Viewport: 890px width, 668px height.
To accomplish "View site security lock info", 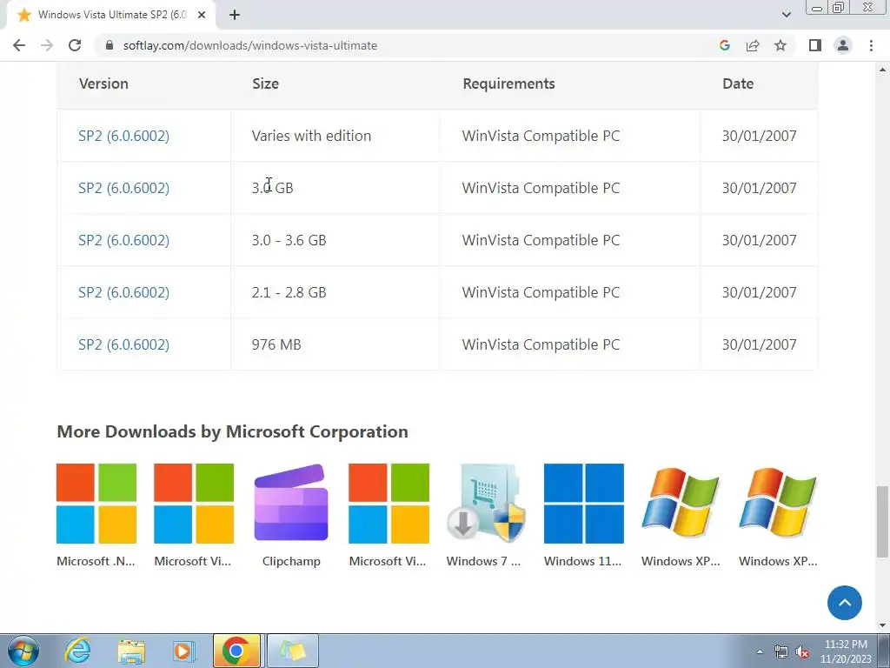I will (110, 45).
